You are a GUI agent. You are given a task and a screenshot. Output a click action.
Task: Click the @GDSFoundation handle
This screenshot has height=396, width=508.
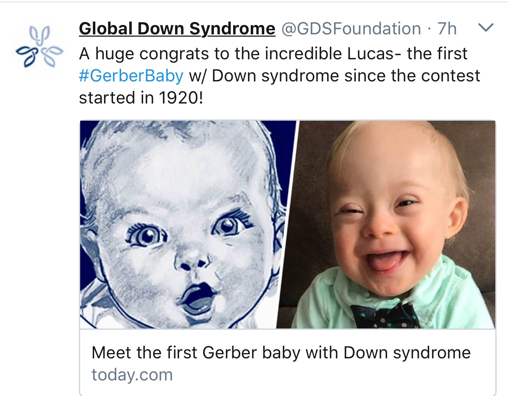pos(351,29)
